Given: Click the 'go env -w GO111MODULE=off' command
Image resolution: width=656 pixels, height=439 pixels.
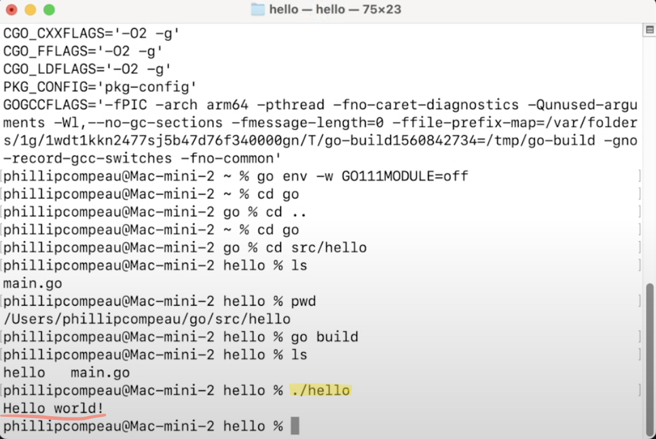Looking at the screenshot, I should 363,176.
